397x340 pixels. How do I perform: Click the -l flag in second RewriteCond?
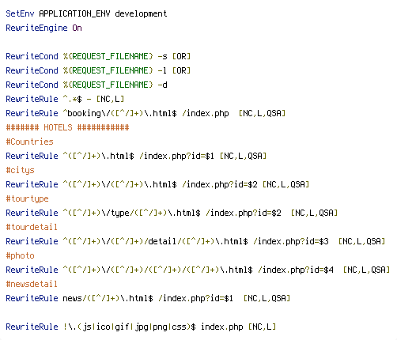(162, 70)
